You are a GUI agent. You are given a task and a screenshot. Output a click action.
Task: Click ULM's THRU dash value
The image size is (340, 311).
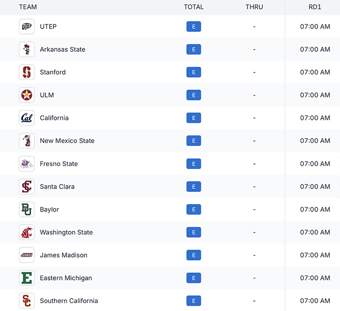tap(254, 95)
